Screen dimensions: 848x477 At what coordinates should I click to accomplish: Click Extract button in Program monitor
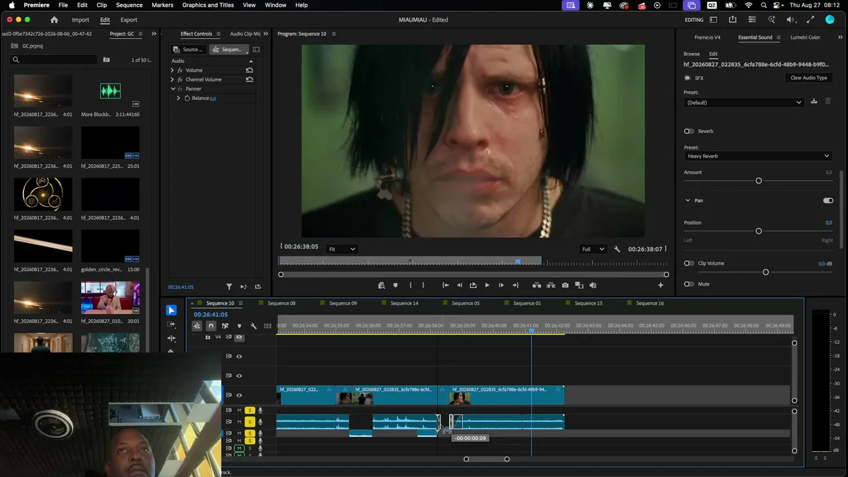click(x=551, y=286)
